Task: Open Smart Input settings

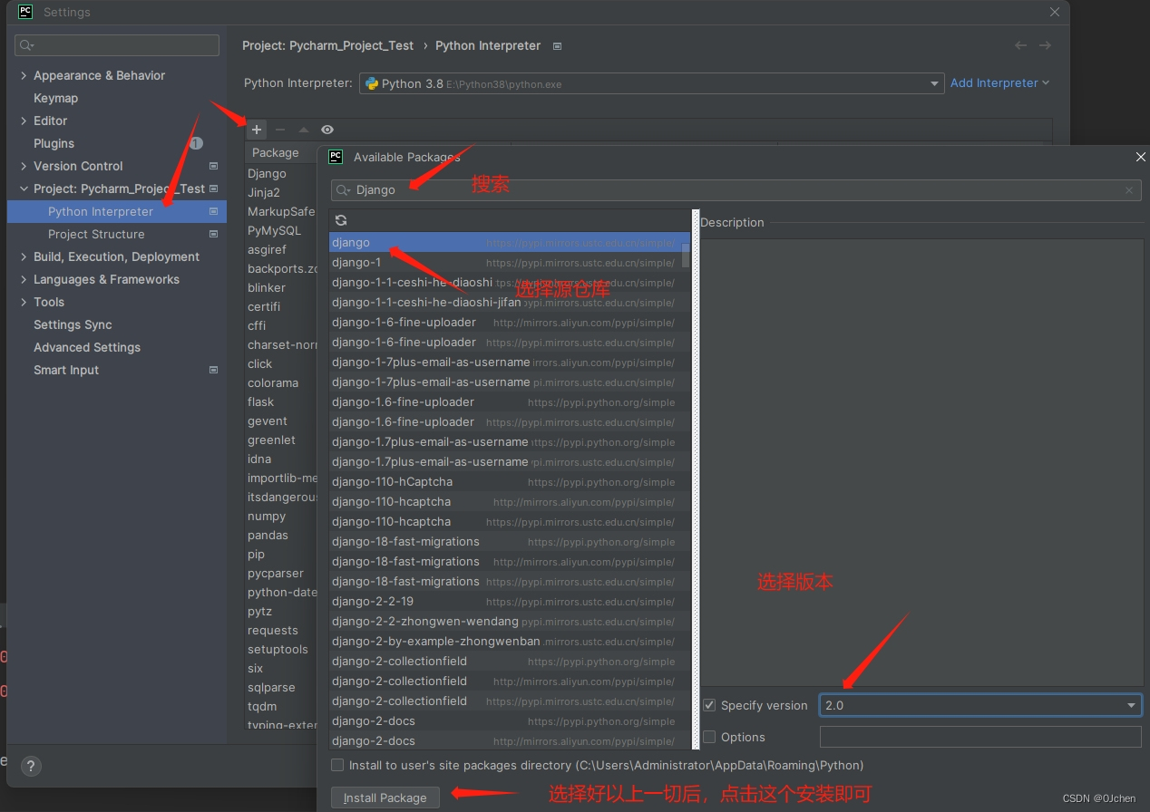Action: (x=66, y=370)
